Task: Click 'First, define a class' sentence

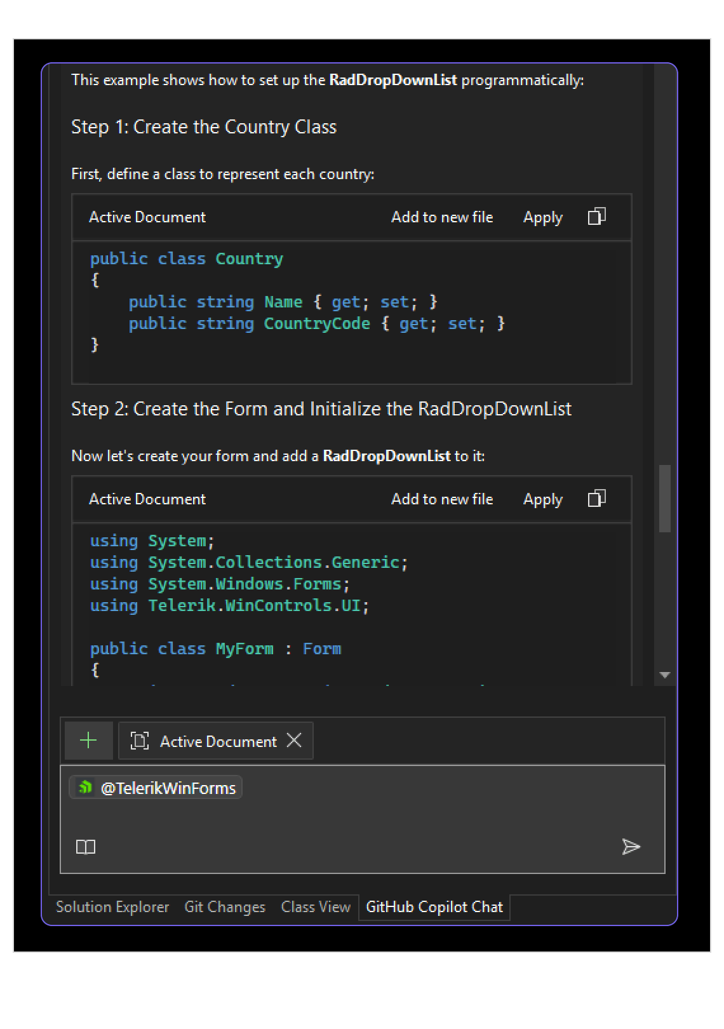Action: tap(223, 174)
